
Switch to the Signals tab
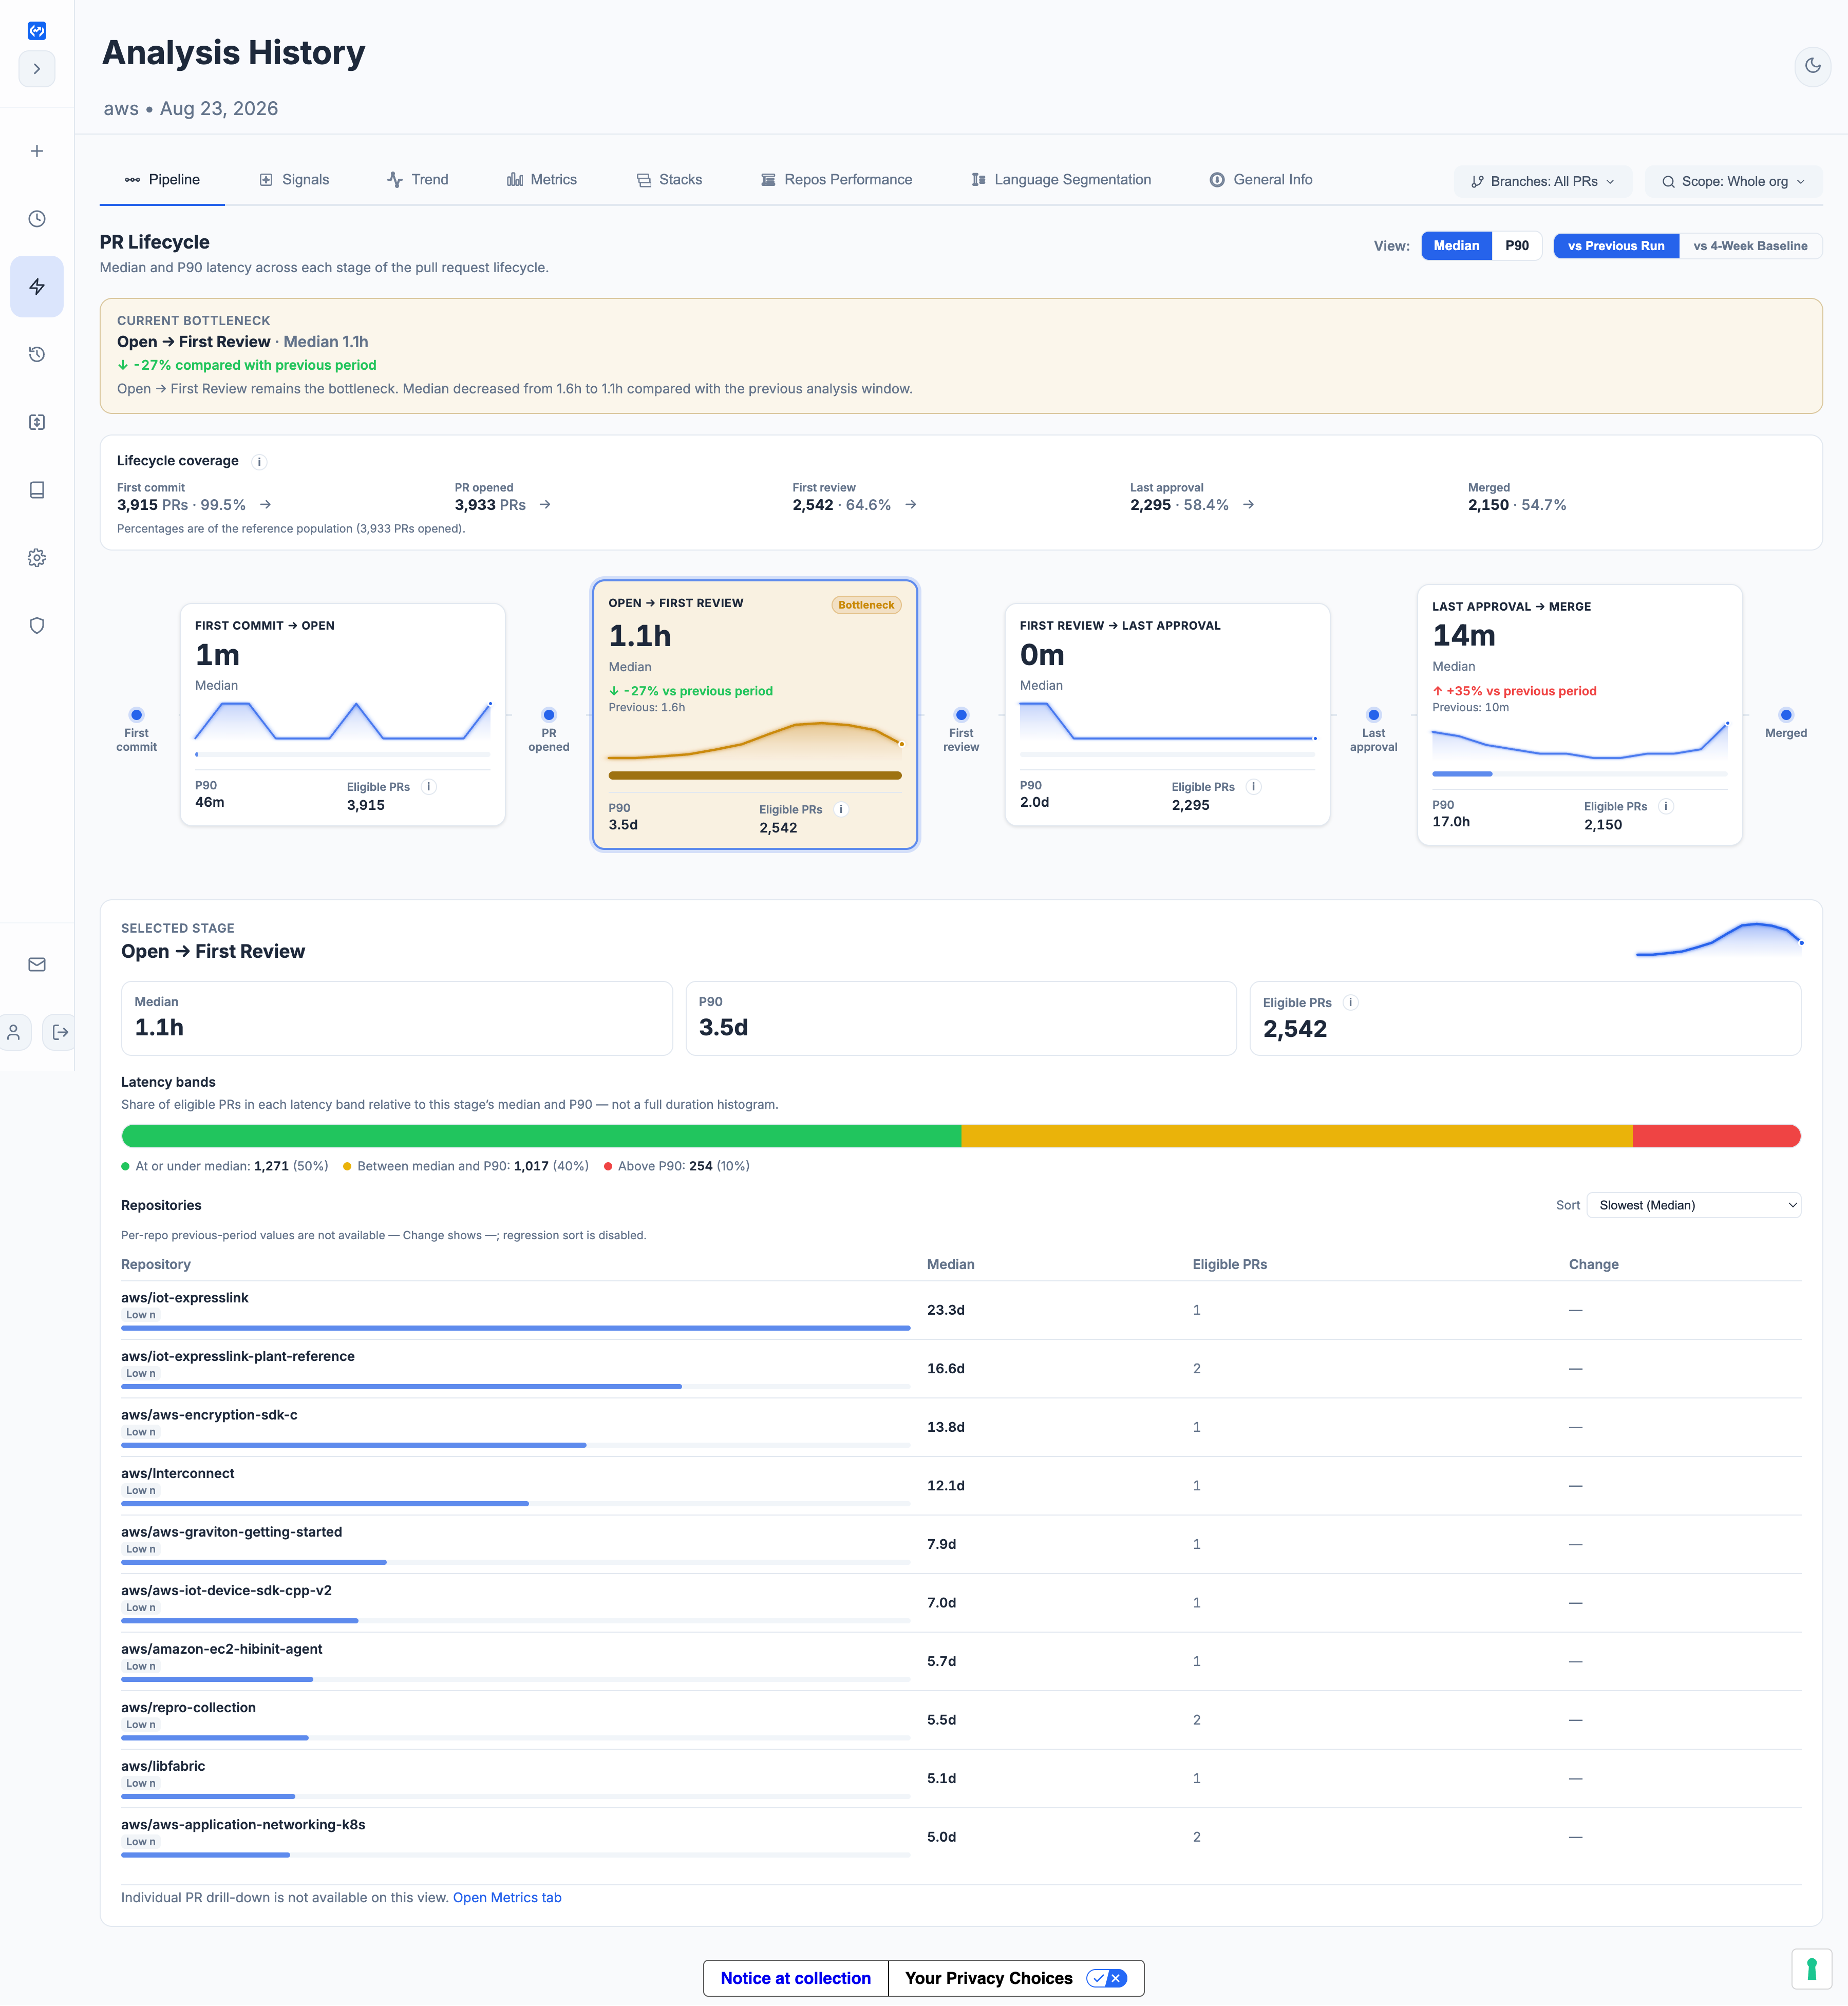click(294, 180)
